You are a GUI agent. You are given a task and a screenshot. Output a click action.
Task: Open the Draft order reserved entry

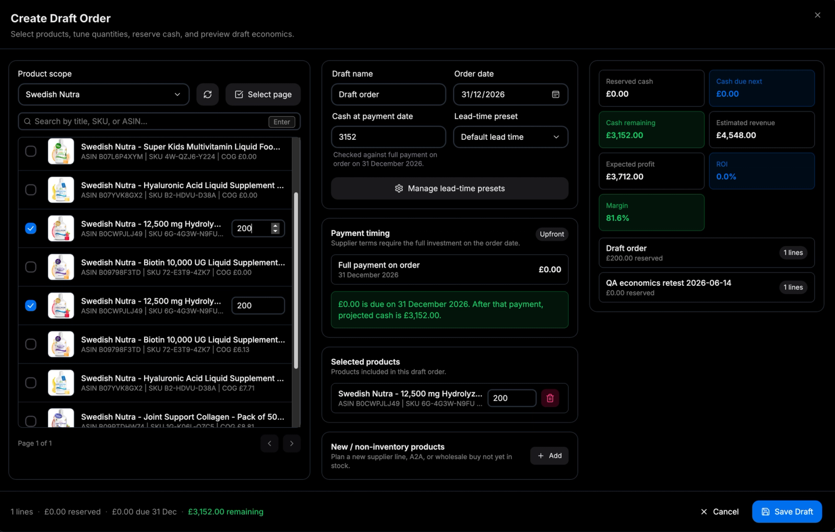coord(707,253)
